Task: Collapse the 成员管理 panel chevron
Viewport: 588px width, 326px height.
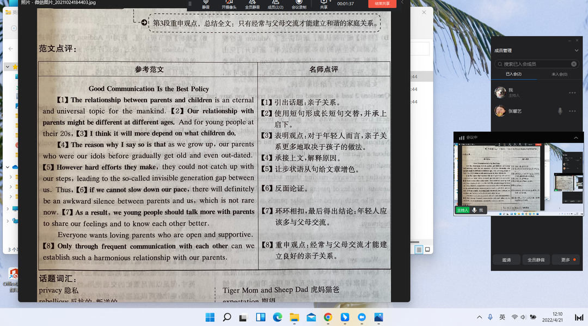Action: [577, 51]
